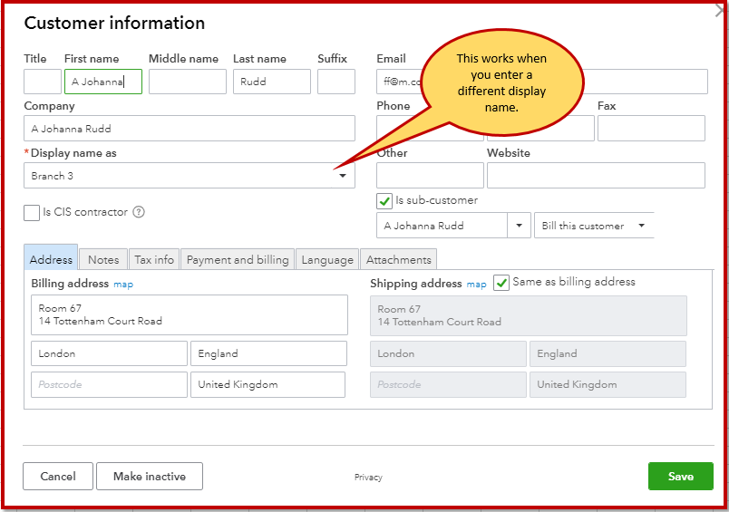Close the Customer information dialog

coord(720,11)
